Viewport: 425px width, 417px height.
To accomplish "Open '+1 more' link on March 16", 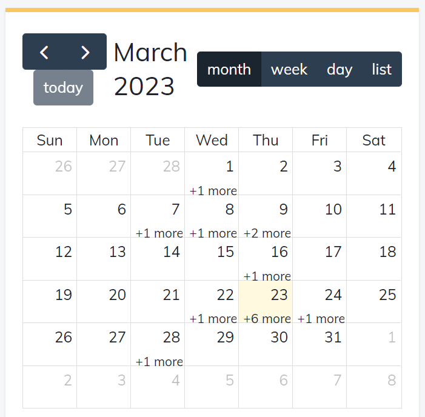I will (x=267, y=276).
